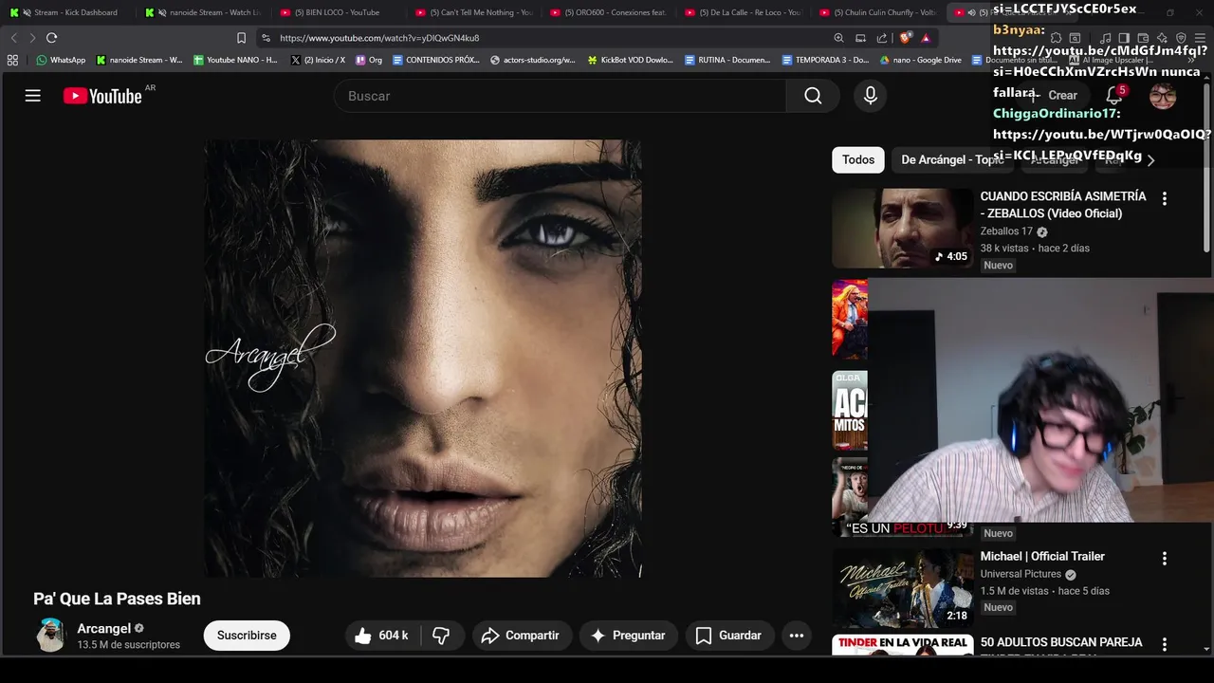Viewport: 1214px width, 683px height.
Task: Open Universal Pictures channel name
Action: (x=1021, y=574)
